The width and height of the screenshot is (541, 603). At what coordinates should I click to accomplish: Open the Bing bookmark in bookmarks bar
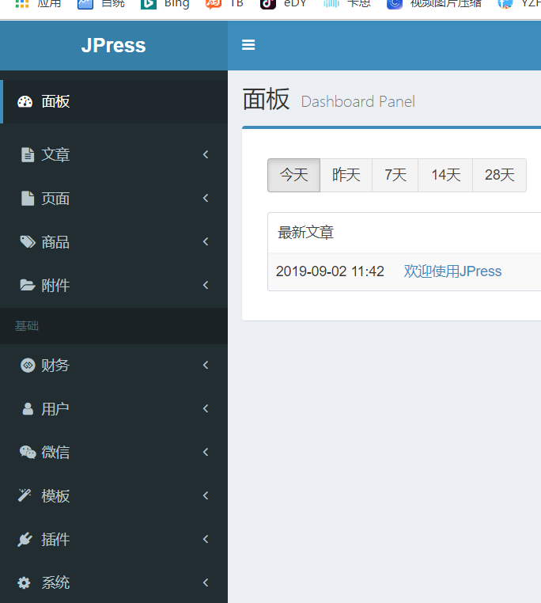166,3
